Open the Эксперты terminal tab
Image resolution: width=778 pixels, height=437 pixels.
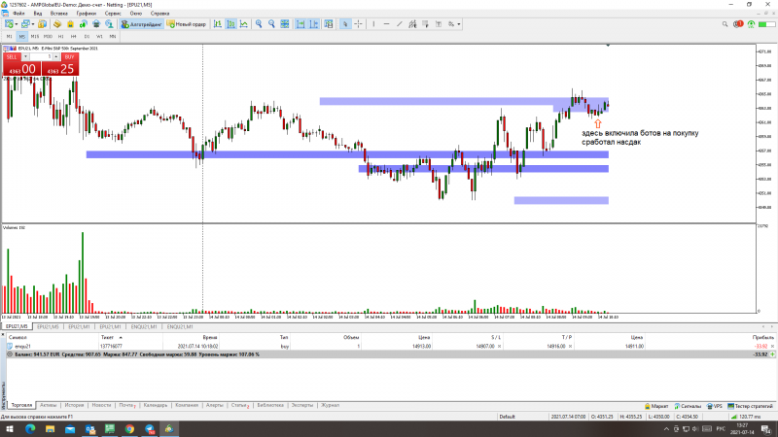click(302, 405)
